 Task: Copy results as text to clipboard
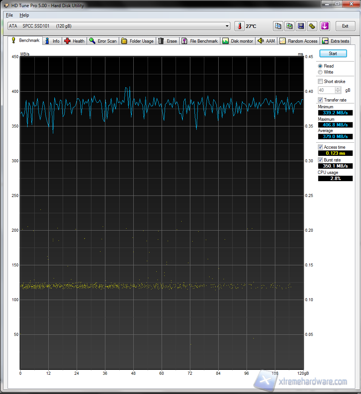pos(278,26)
